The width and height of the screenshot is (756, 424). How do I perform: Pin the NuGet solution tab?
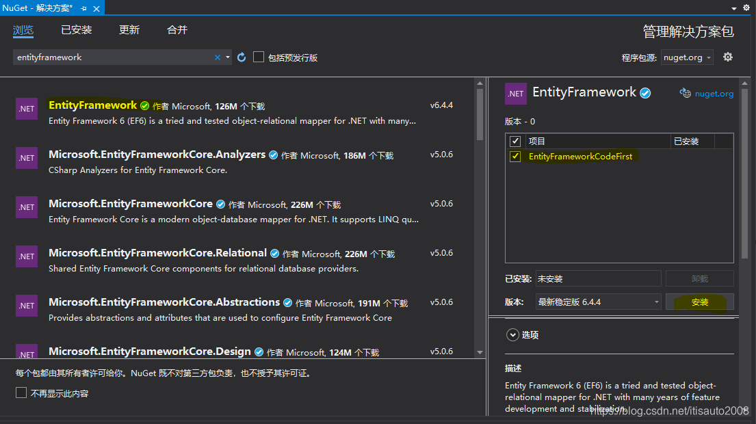(x=84, y=8)
